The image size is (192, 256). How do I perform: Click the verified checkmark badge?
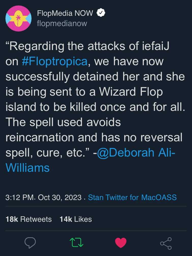click(x=101, y=13)
